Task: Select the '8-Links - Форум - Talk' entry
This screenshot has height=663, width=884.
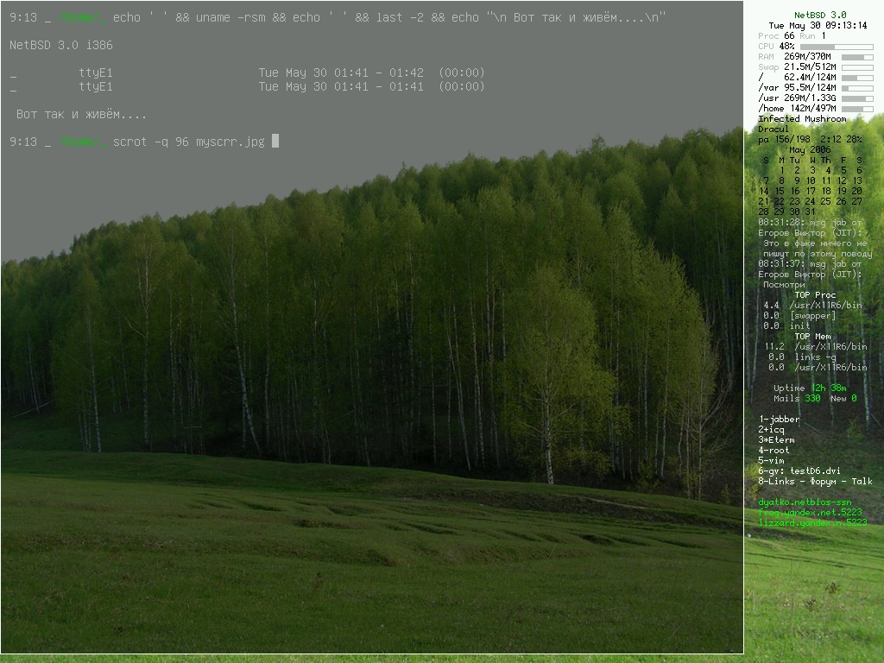Action: (x=815, y=481)
